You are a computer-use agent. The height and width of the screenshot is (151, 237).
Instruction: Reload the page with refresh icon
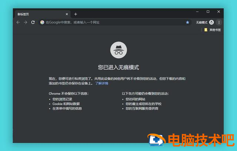pyautogui.click(x=33, y=22)
